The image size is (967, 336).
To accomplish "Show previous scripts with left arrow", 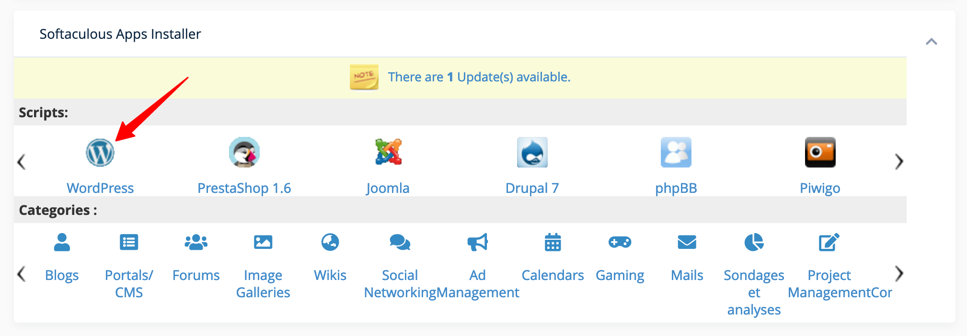I will pyautogui.click(x=21, y=161).
